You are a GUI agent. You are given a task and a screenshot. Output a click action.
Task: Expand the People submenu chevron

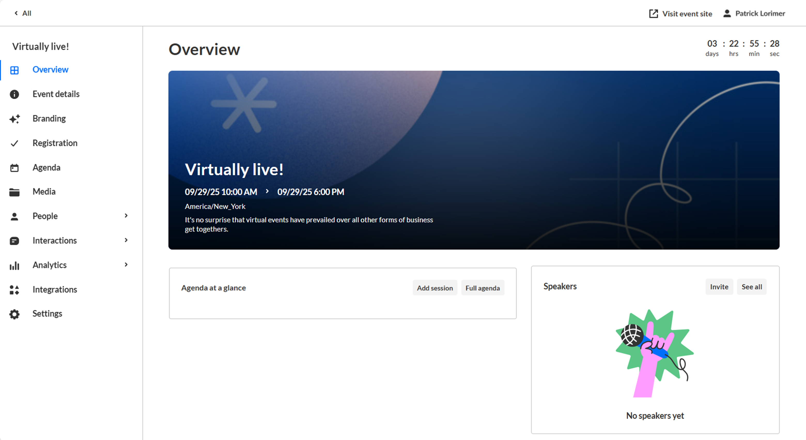click(x=126, y=216)
